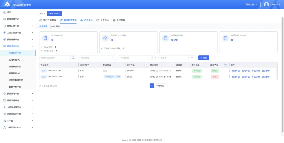Expand the 数据洞察平台 menu
The image size is (284, 143).
tap(32, 19)
